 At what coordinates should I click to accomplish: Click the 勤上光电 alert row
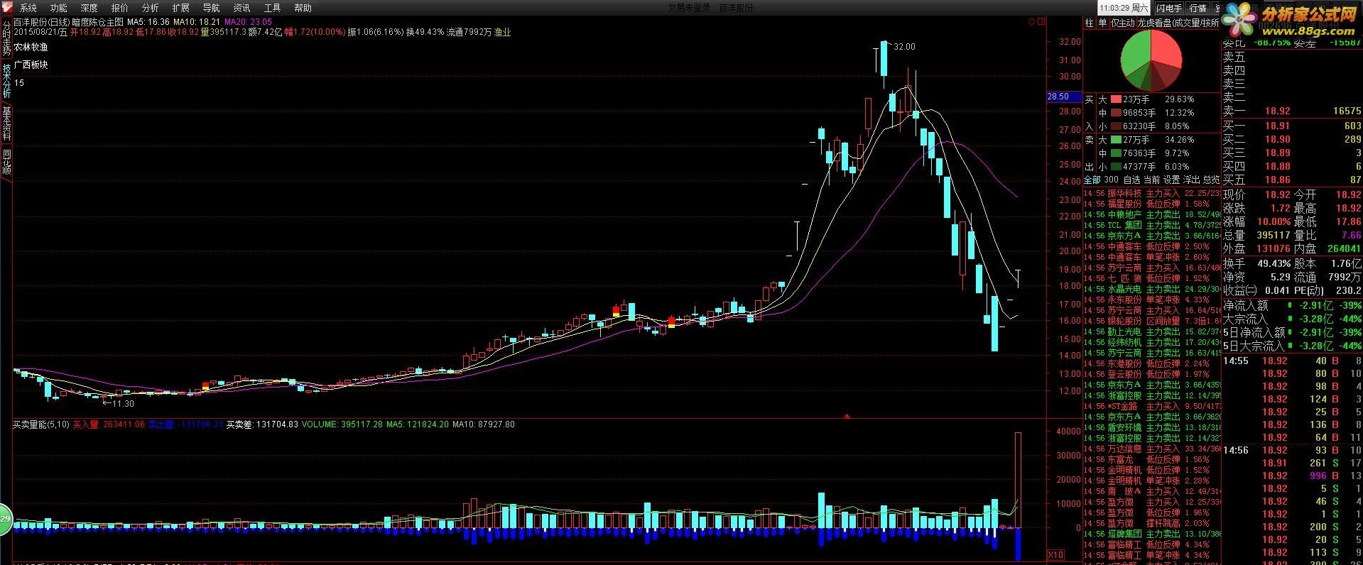1152,331
